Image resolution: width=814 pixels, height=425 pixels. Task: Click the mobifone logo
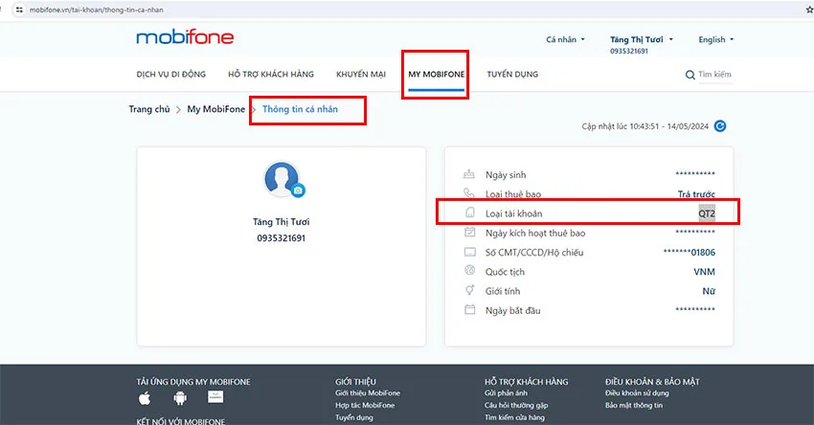[x=185, y=37]
